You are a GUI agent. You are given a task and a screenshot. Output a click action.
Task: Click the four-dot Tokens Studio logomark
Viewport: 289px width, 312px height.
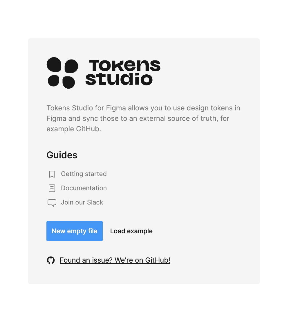pyautogui.click(x=62, y=73)
